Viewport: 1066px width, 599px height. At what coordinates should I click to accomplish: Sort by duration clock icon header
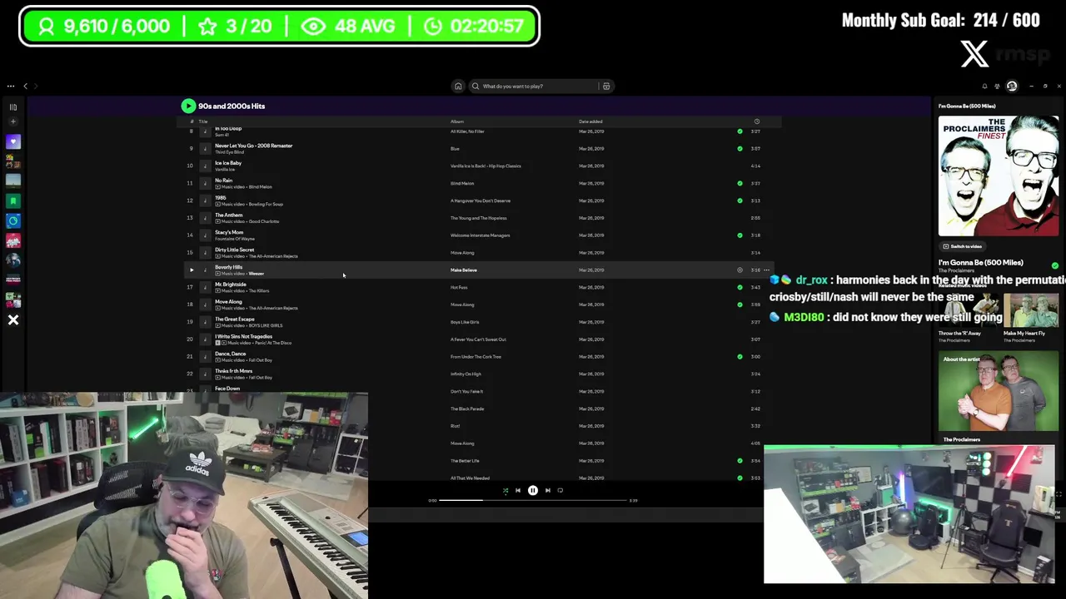coord(756,121)
